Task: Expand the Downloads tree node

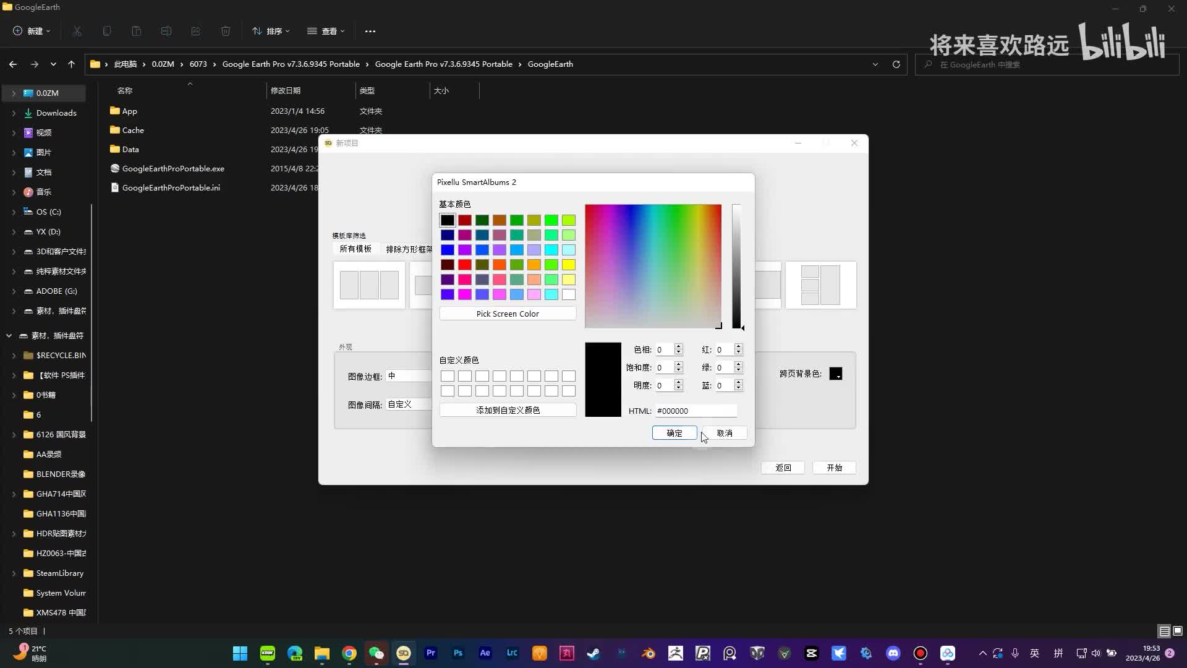Action: coord(14,113)
